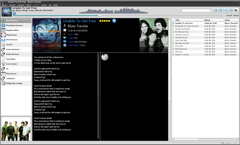Open the Tools menu
This screenshot has height=145, width=240.
(44, 5)
